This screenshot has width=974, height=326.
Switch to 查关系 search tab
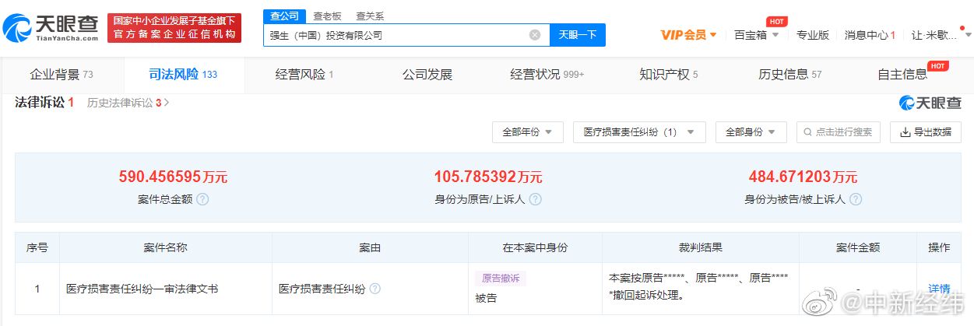click(x=370, y=16)
